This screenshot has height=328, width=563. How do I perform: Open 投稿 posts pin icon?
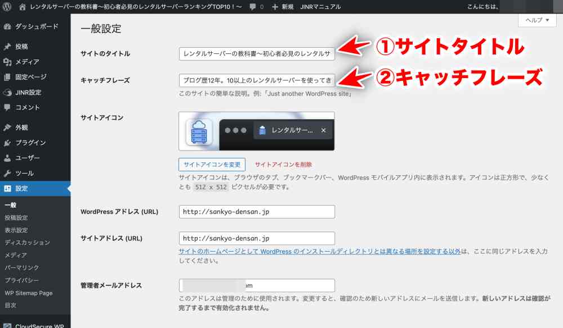(x=7, y=47)
